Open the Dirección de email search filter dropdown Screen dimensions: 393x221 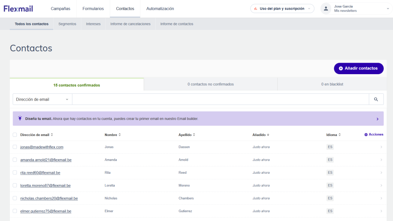coord(42,100)
